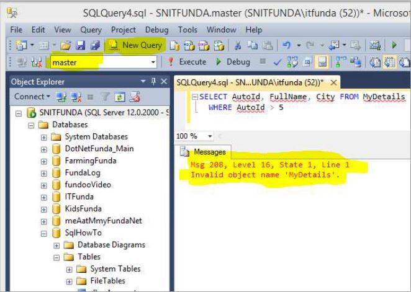Toggle Include Actual Execution Plan
This screenshot has height=292, width=411.
[341, 62]
